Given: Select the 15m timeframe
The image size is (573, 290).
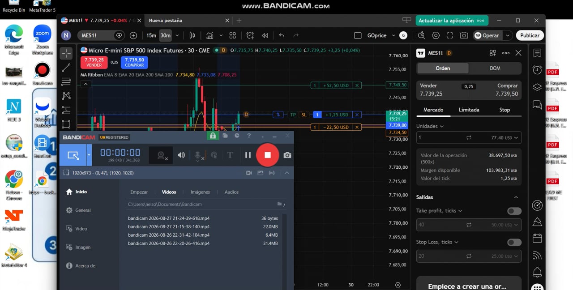Looking at the screenshot, I should 151,35.
